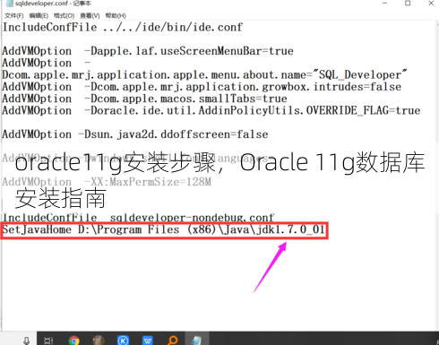This screenshot has height=345, width=439.
Task: Click the useScreenMenuBar=true line
Action: click(148, 51)
